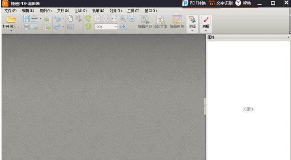Click the printer icon
The width and height of the screenshot is (291, 160).
click(26, 27)
